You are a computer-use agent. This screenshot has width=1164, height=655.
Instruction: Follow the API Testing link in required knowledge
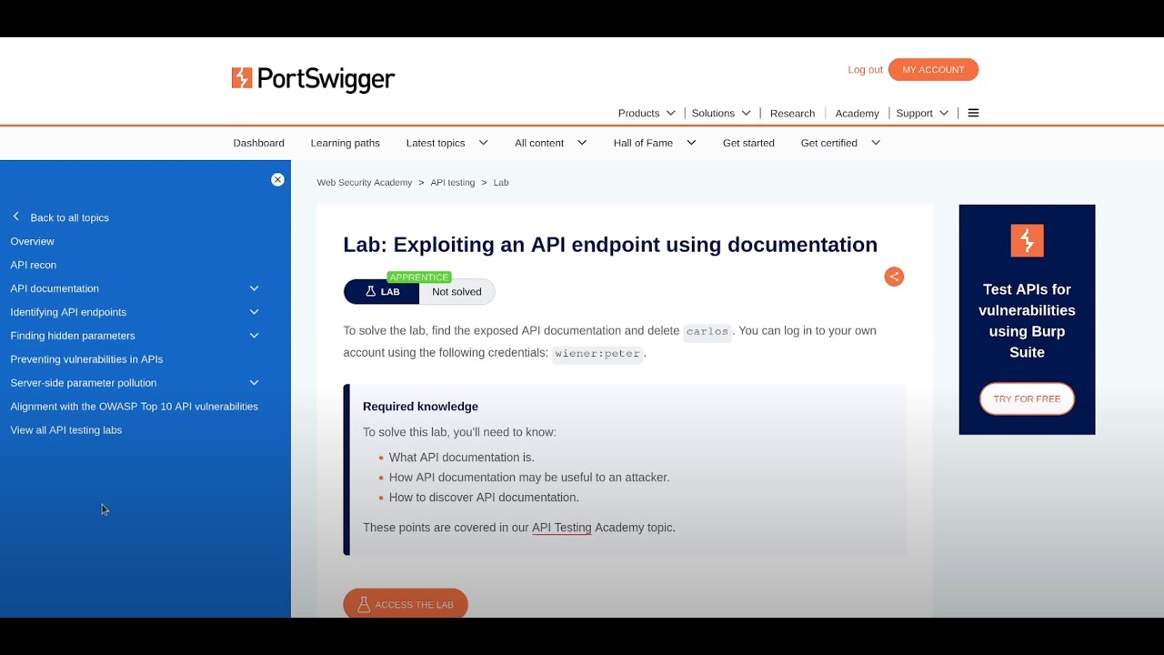[x=561, y=528]
